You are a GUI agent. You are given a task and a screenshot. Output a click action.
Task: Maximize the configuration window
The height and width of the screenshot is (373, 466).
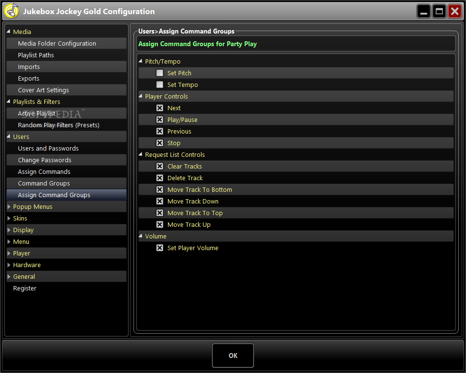(x=439, y=12)
